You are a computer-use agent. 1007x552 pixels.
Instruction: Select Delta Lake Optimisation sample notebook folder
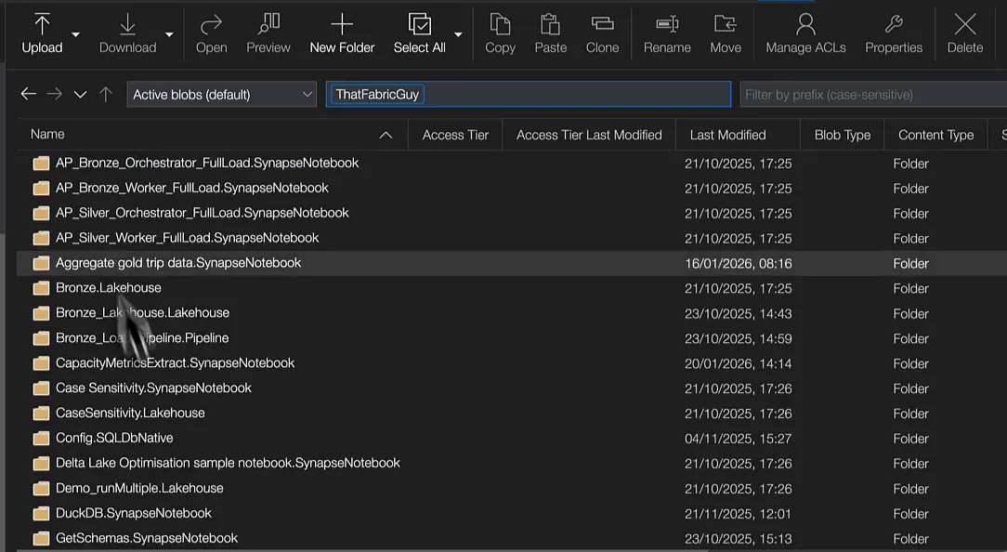coord(228,464)
